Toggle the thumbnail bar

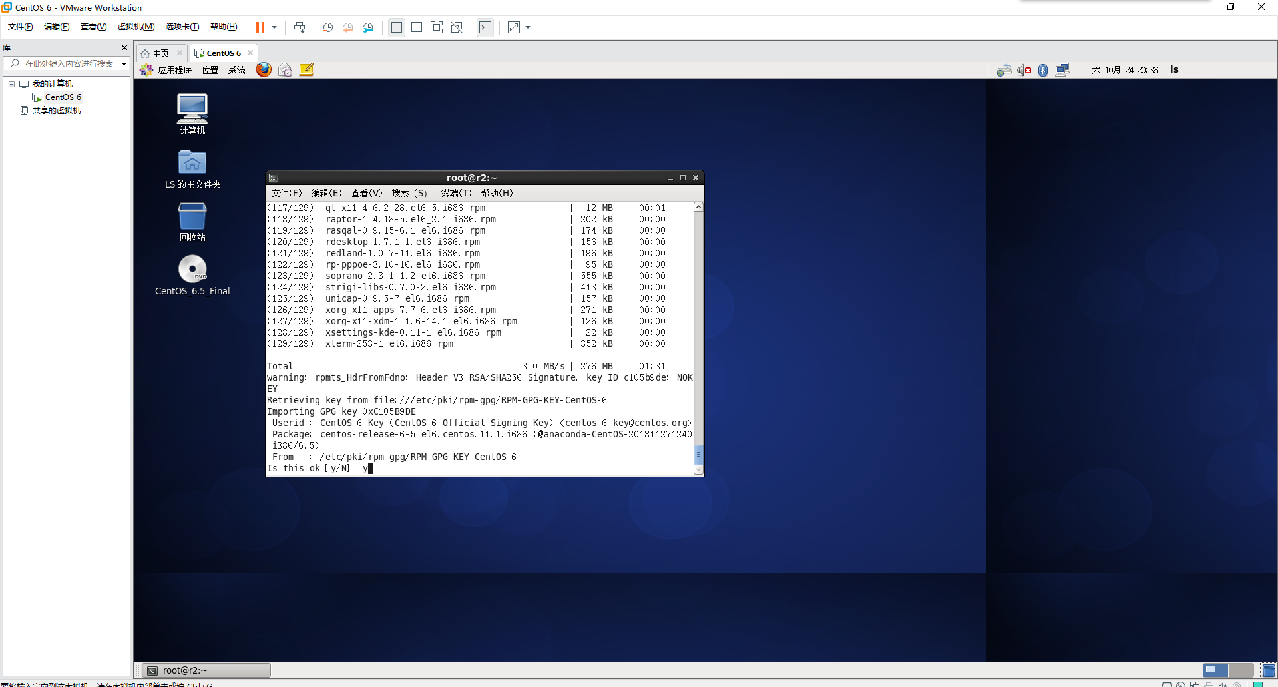[x=417, y=27]
